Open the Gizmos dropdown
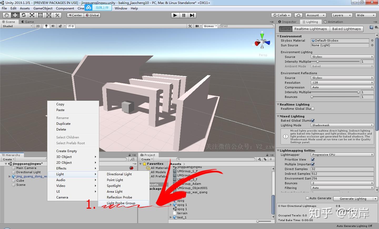This screenshot has width=379, height=229. pyautogui.click(x=210, y=26)
